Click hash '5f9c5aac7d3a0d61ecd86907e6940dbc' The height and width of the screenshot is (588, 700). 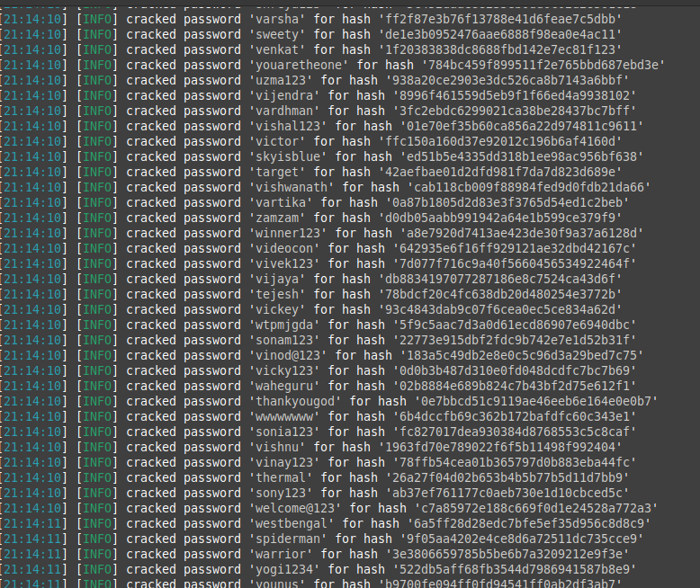click(x=515, y=325)
